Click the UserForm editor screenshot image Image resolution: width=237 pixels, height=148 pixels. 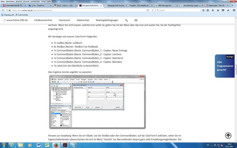97,102
